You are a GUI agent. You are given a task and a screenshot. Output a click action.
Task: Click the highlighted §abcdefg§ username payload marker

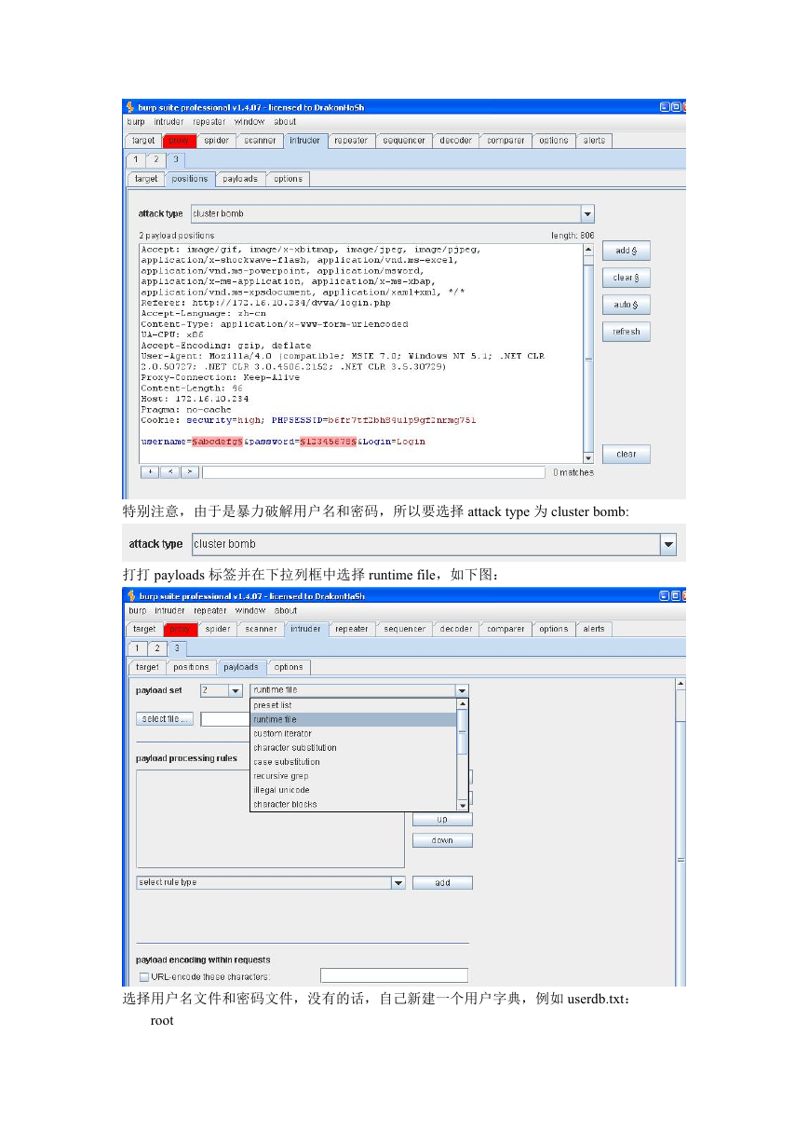[x=217, y=442]
